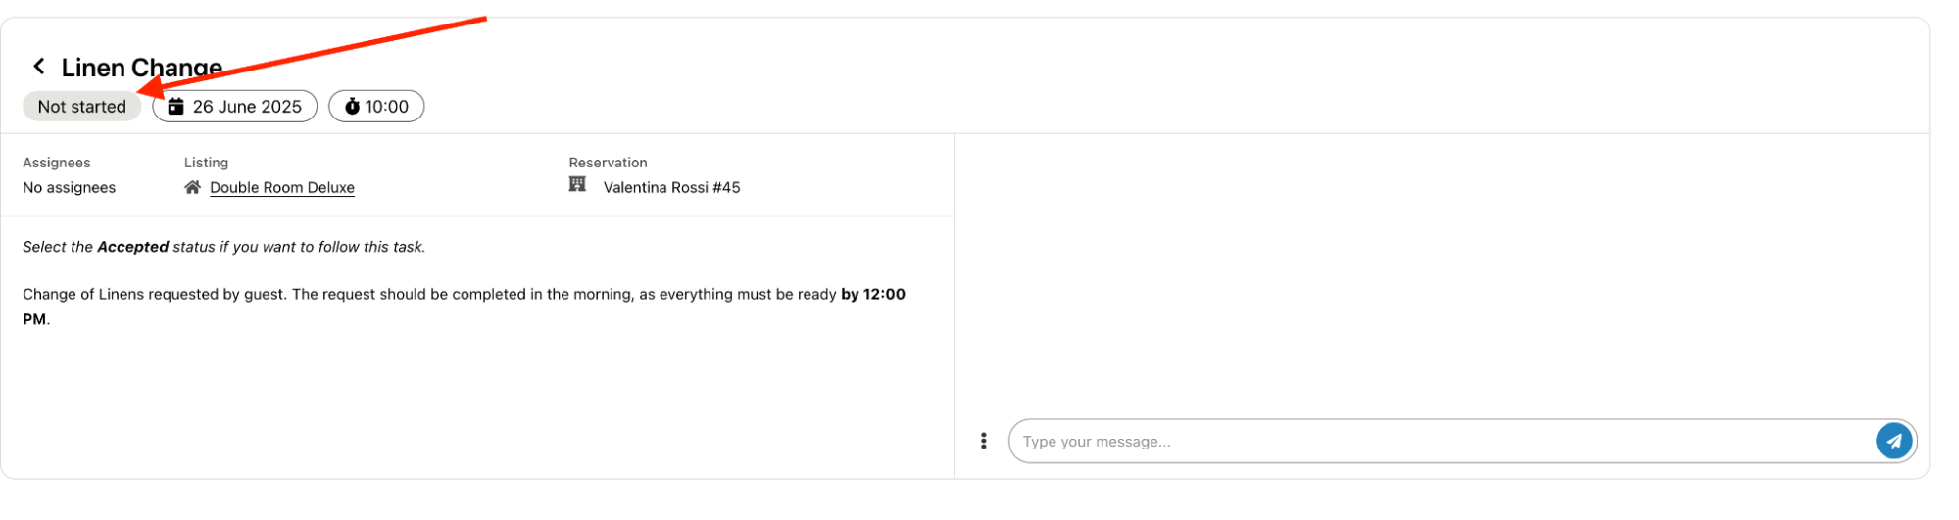Open the three-dot message options menu
1959x520 pixels.
coord(983,441)
